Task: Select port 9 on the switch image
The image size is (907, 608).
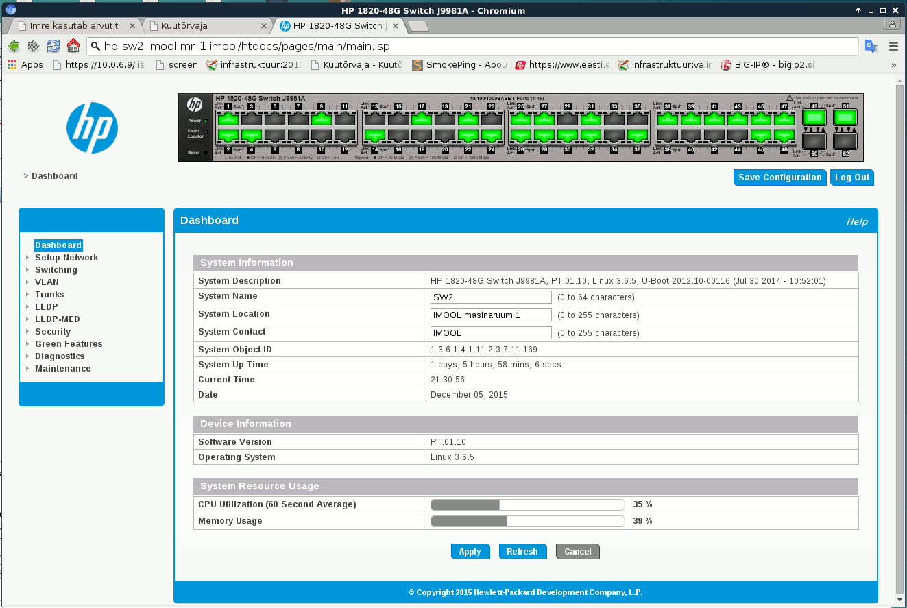Action: click(x=322, y=119)
